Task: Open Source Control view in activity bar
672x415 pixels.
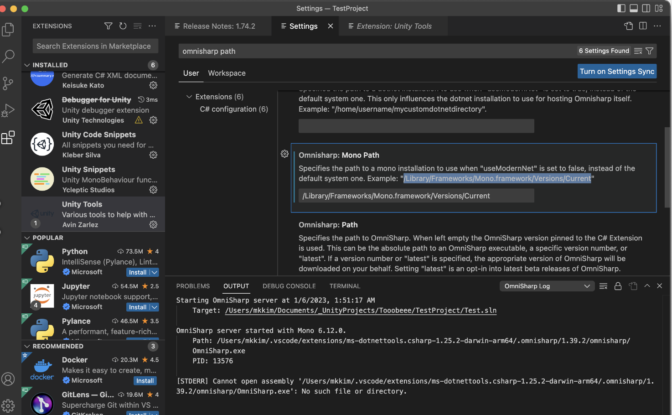Action: click(x=8, y=83)
